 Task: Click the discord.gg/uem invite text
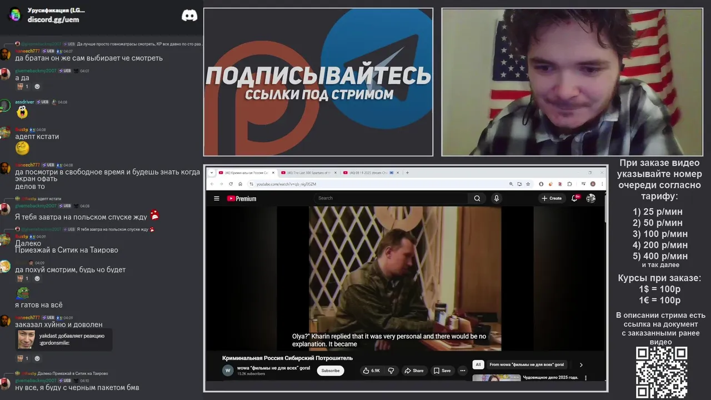[53, 19]
